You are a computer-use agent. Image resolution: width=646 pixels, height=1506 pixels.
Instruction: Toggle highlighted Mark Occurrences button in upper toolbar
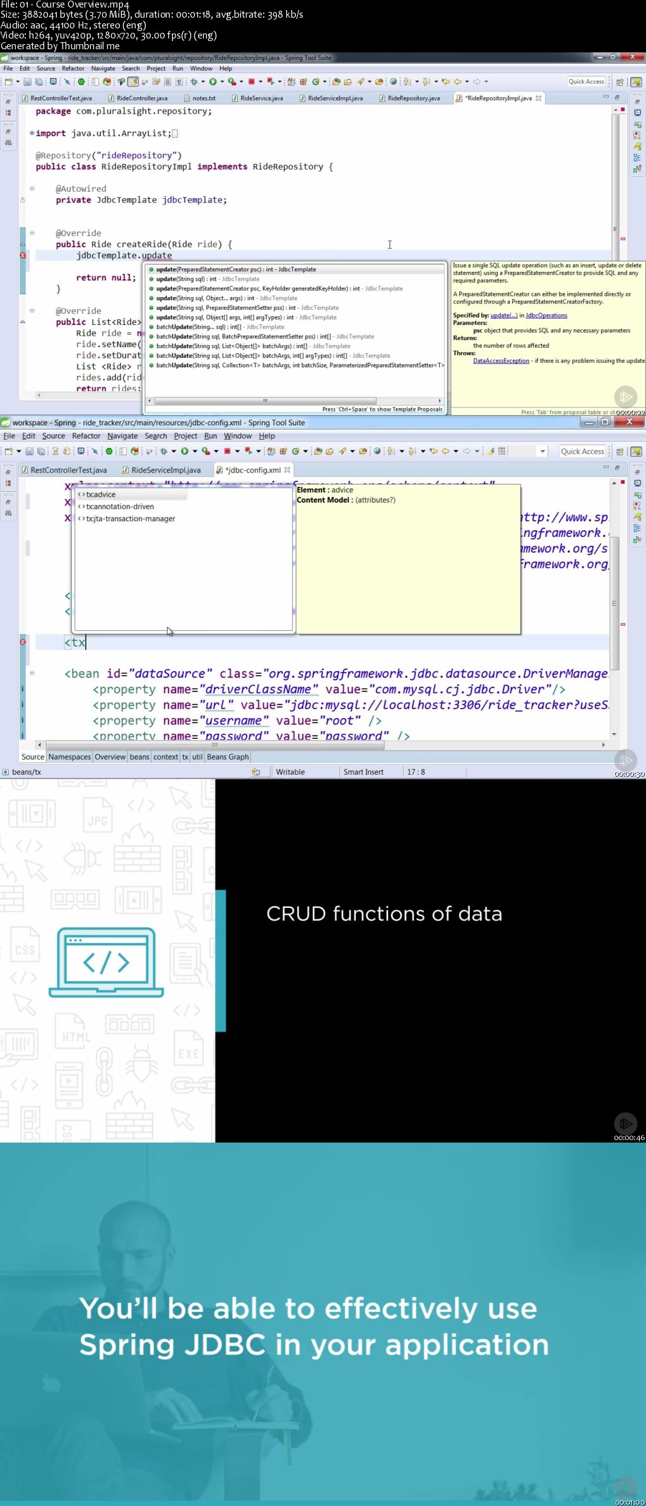pyautogui.click(x=133, y=81)
